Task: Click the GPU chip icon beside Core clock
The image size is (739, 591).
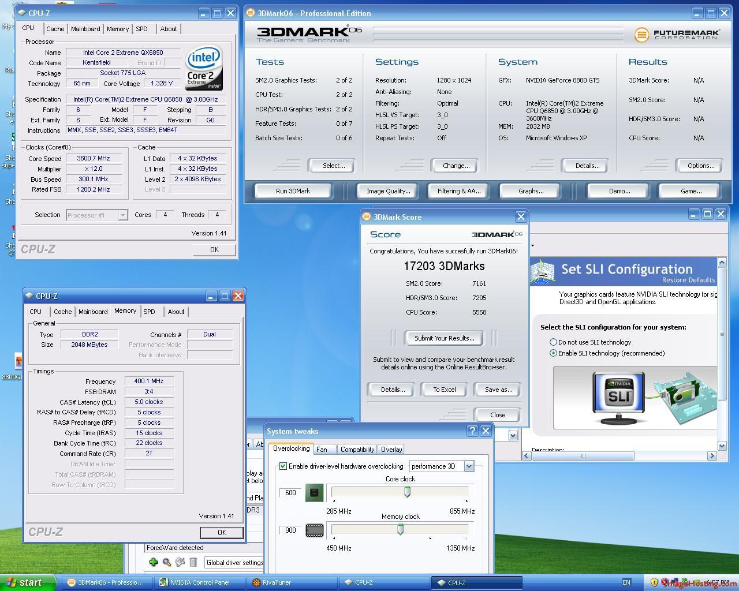Action: point(314,493)
